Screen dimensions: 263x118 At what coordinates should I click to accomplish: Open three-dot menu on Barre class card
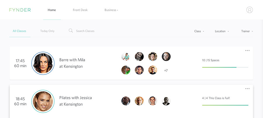(248, 51)
